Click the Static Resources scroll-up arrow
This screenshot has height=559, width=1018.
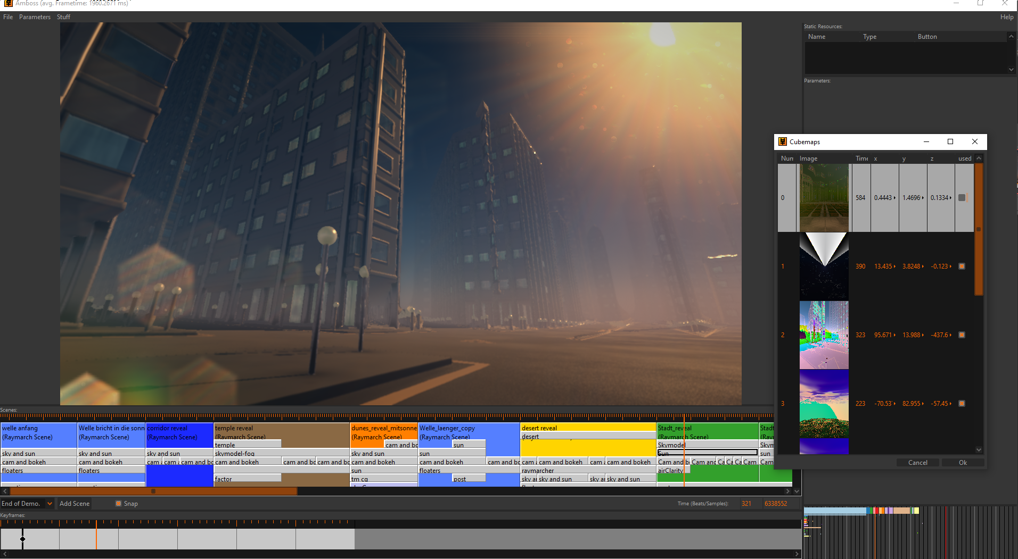pos(1011,37)
